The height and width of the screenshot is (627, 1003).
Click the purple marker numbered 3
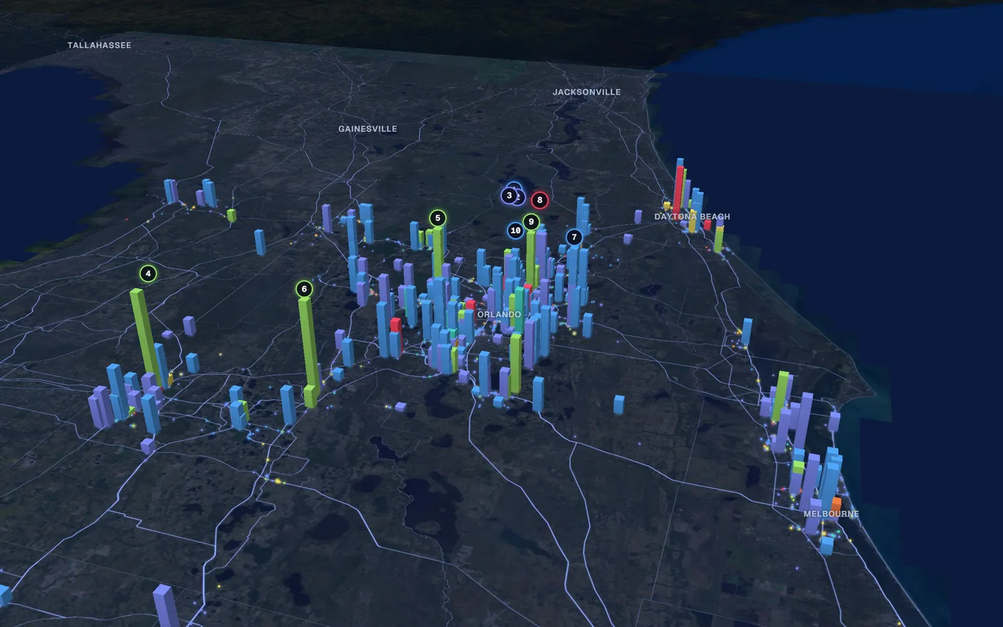coord(509,196)
